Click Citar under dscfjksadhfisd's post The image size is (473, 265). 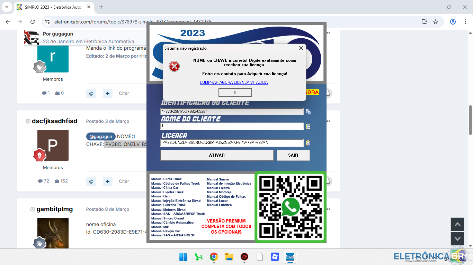(124, 181)
